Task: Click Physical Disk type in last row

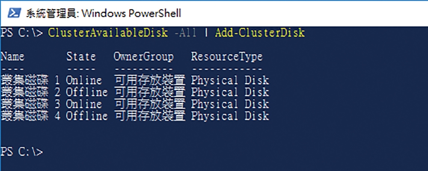Action: 230,116
